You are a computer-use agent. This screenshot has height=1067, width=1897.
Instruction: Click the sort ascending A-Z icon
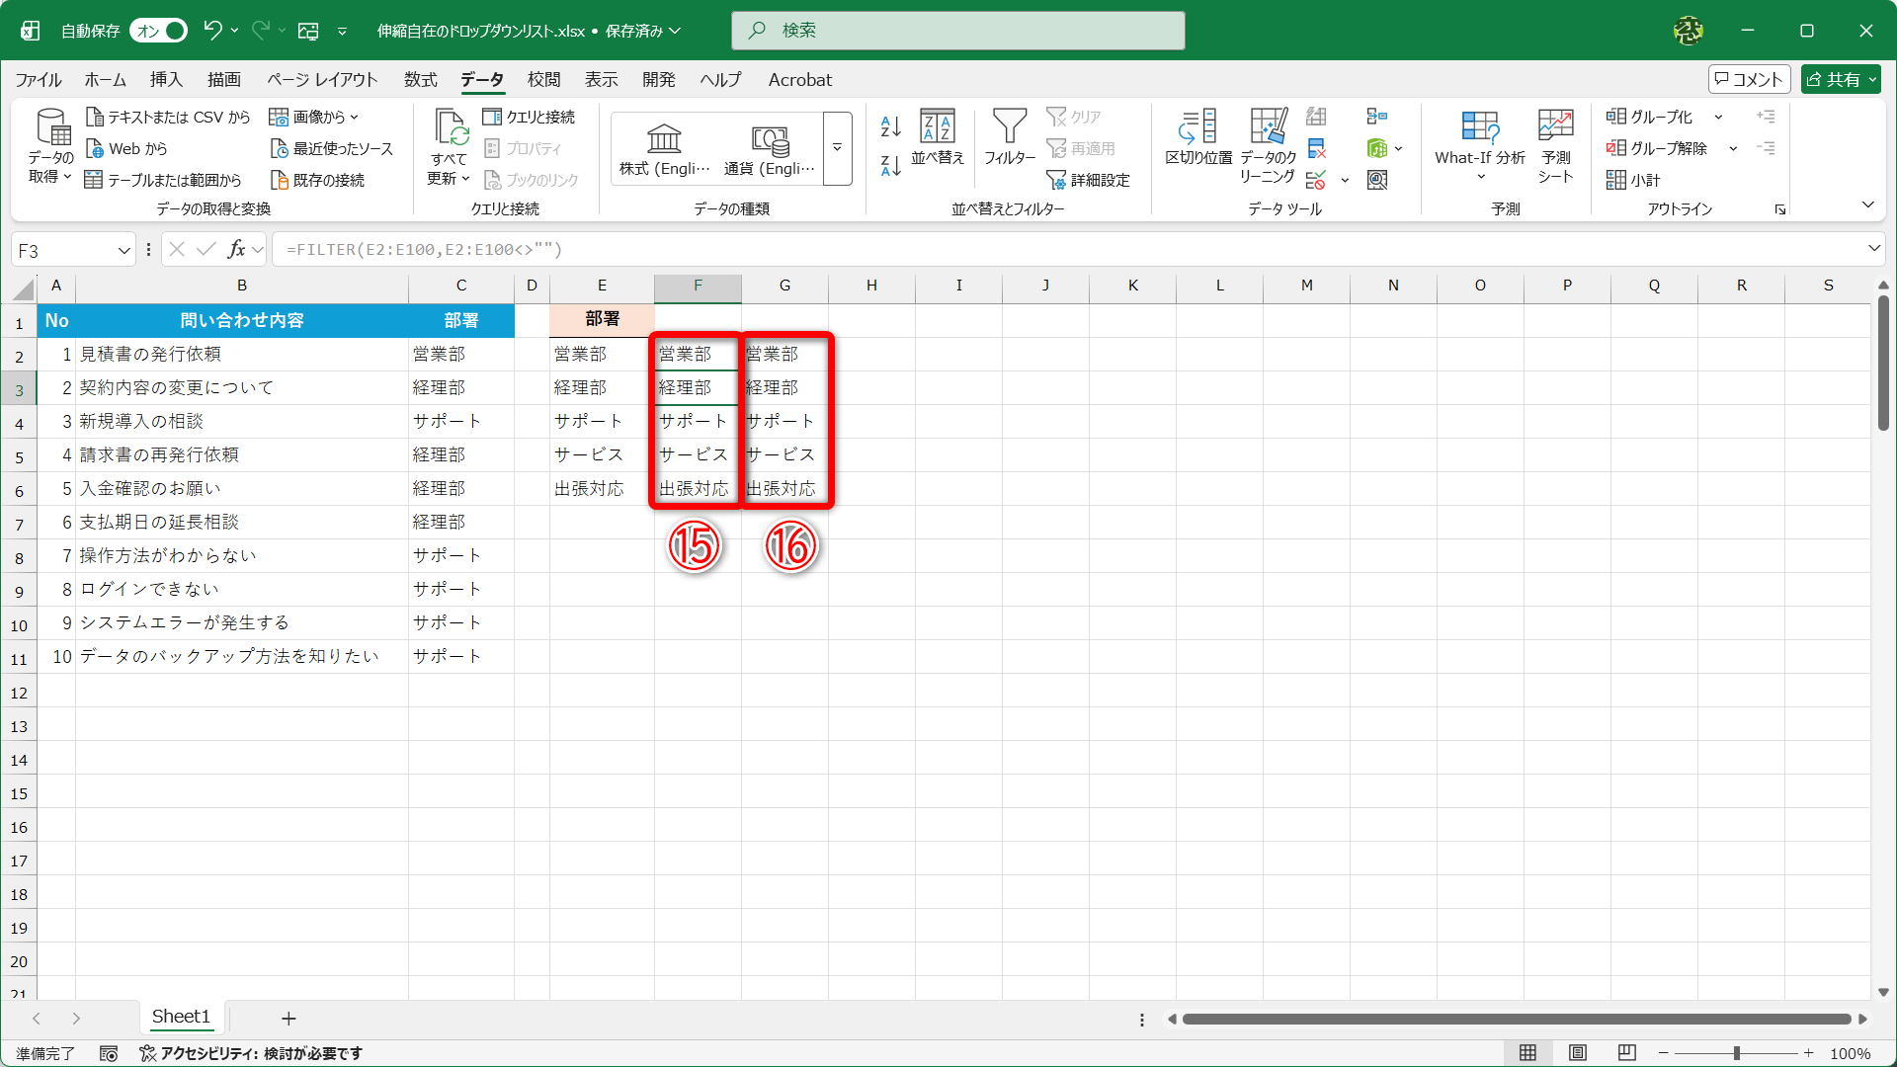(890, 126)
